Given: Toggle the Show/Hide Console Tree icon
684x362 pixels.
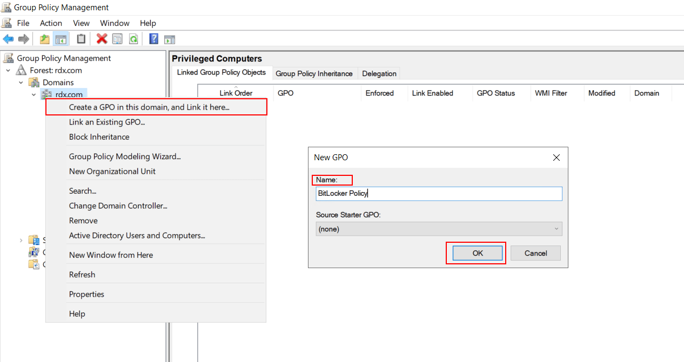Looking at the screenshot, I should pyautogui.click(x=61, y=38).
